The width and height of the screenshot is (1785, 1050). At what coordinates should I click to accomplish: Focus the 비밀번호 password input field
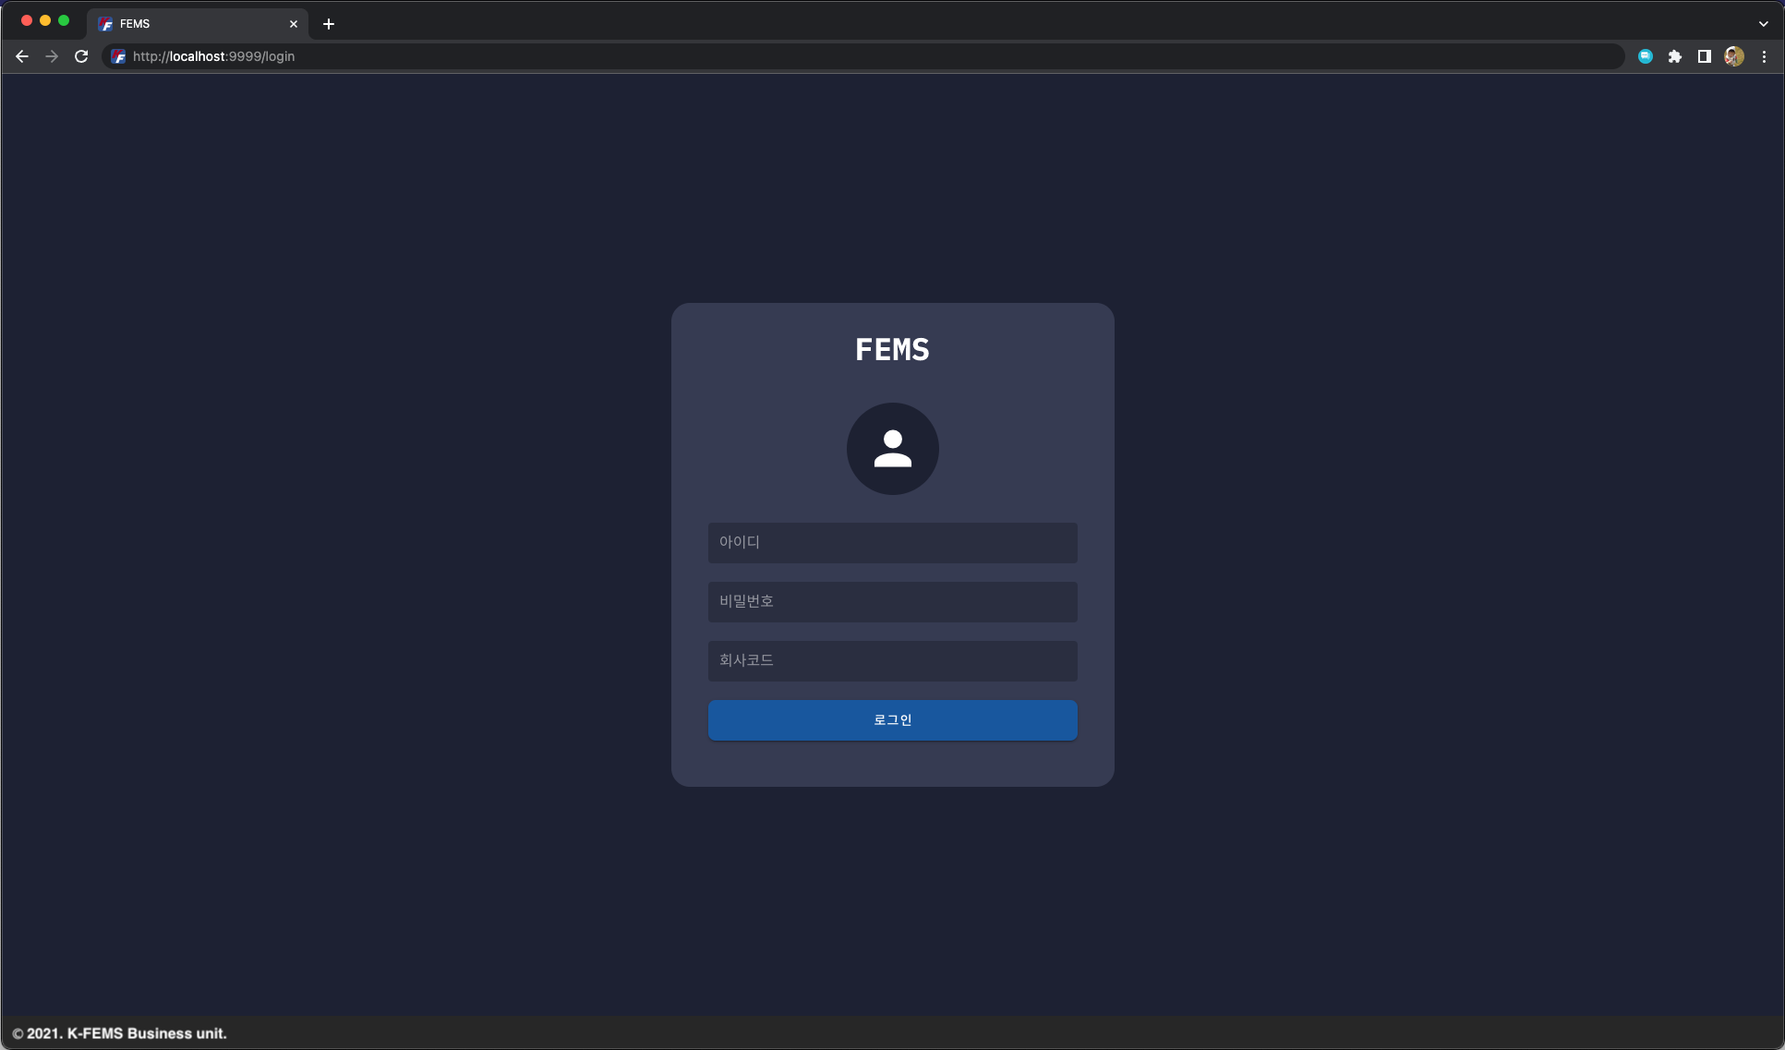(x=892, y=602)
